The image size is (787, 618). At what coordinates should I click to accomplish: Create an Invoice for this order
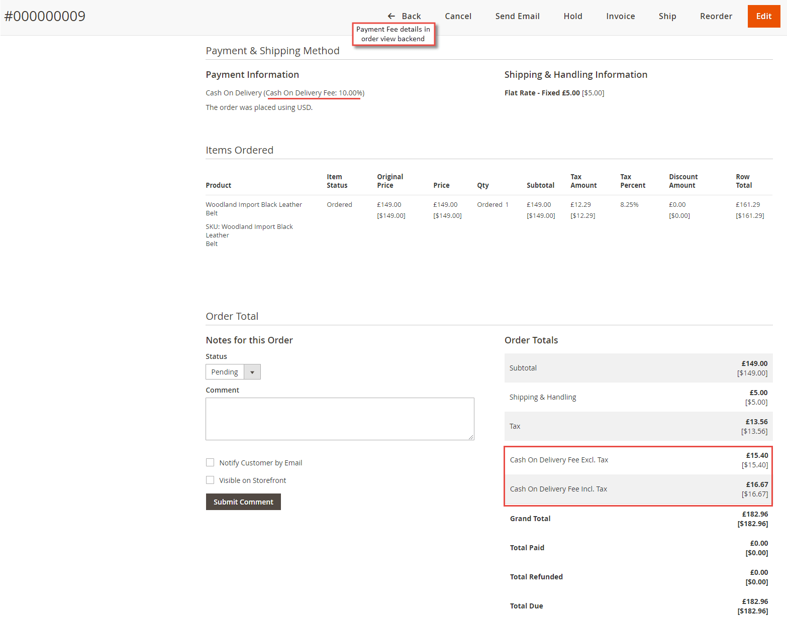(x=620, y=16)
